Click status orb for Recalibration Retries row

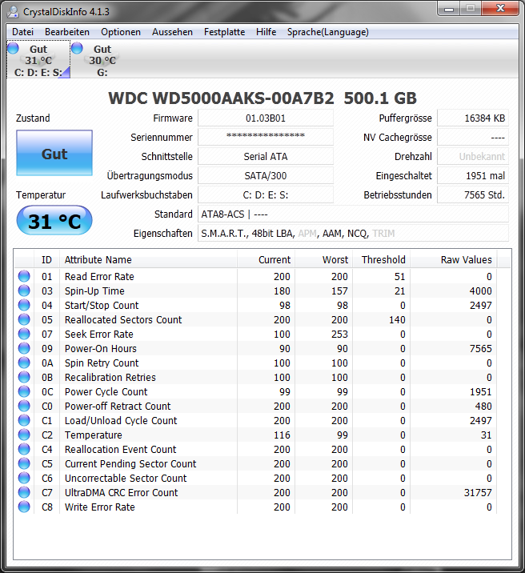(24, 377)
